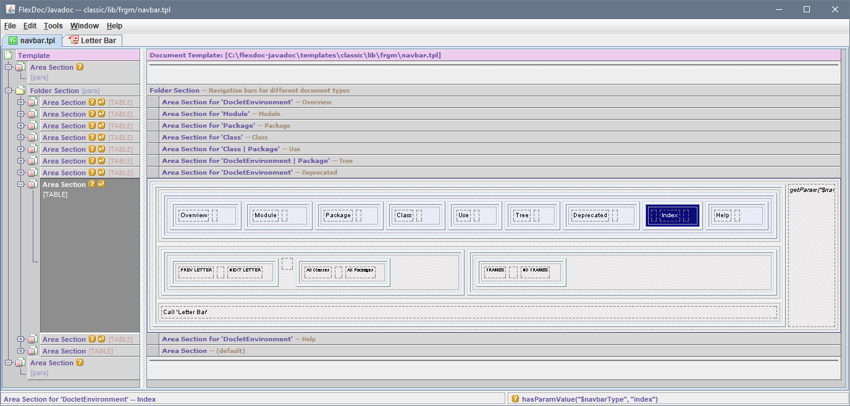Click question-mark icon on highlighted Area Section

(92, 184)
